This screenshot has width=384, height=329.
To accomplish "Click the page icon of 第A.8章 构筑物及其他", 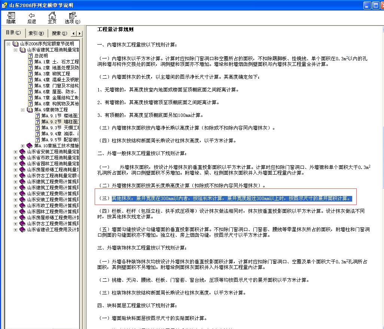I will click(x=30, y=104).
